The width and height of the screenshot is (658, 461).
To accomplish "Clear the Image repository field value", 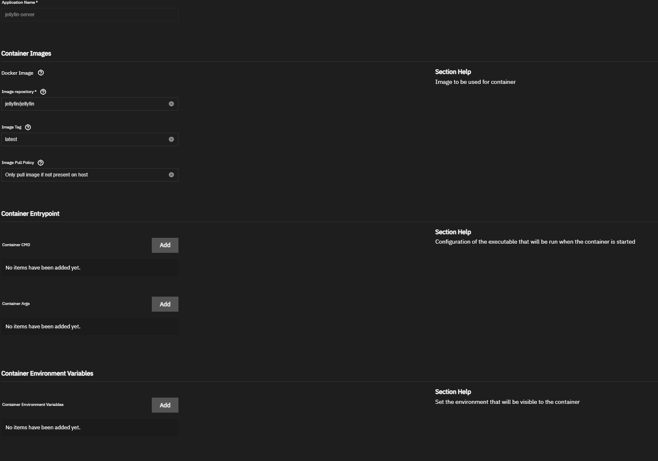I will [x=171, y=104].
